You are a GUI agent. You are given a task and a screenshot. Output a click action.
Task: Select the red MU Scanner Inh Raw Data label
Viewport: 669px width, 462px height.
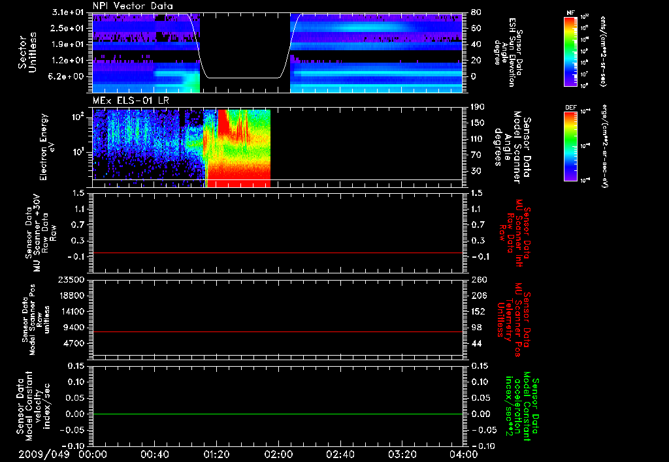(515, 233)
